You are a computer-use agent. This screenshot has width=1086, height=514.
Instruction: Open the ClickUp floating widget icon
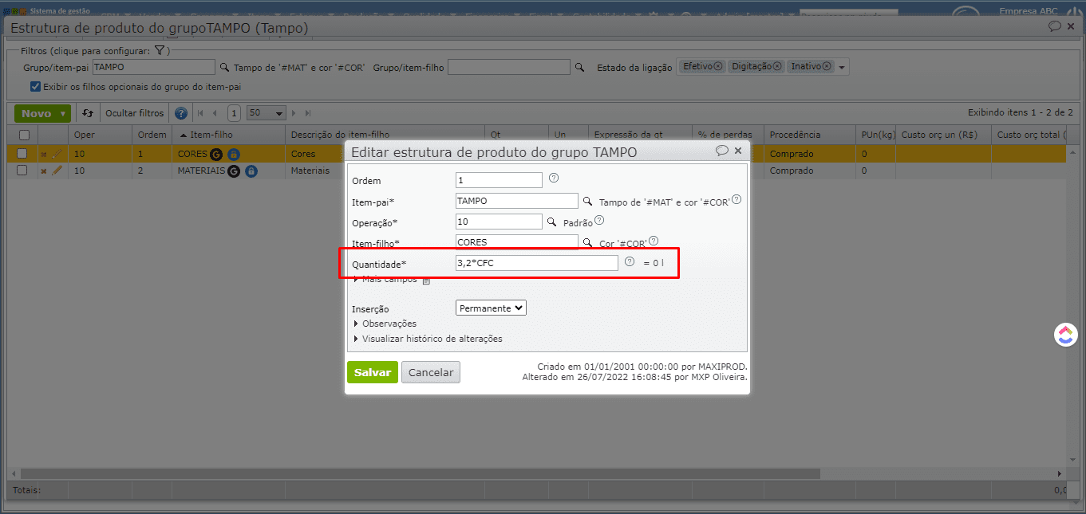point(1065,335)
